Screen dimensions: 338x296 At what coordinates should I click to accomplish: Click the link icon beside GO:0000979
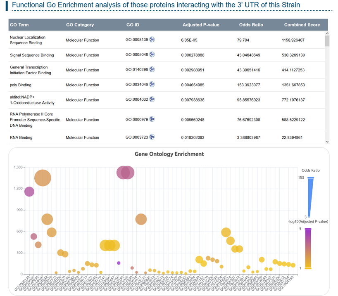pos(152,120)
